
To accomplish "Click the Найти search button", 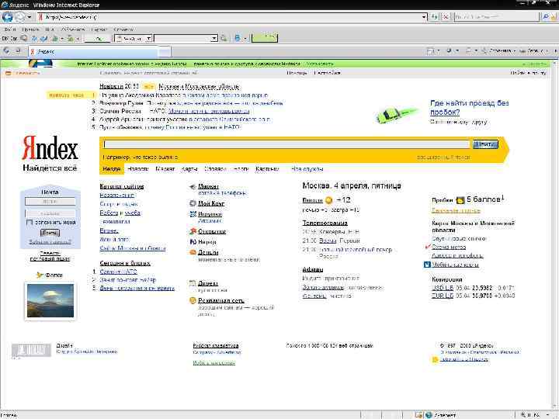I will [485, 144].
